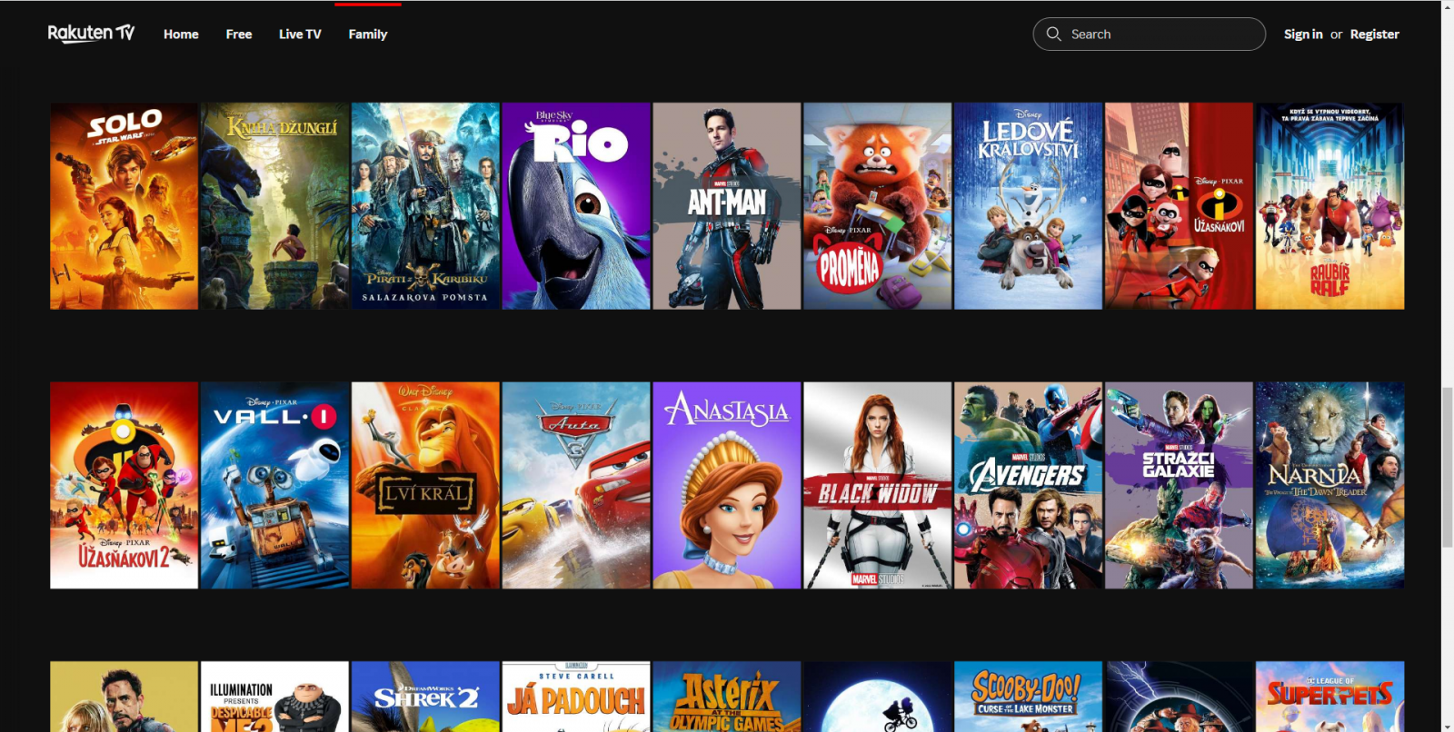
Task: Choose the Strážci Galaxie poster
Action: (x=1179, y=485)
